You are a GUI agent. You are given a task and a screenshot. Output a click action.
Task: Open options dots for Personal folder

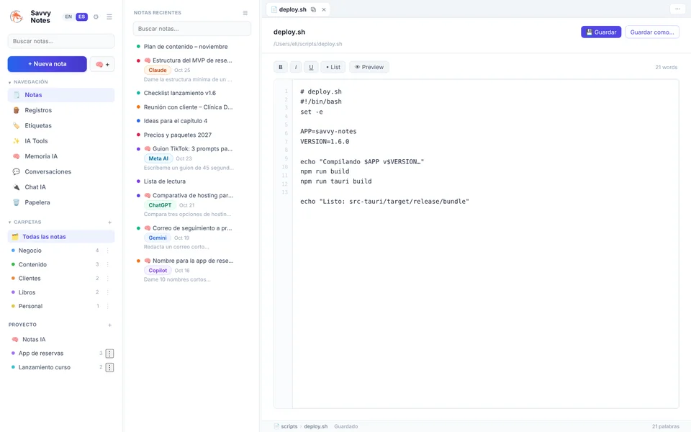click(107, 306)
